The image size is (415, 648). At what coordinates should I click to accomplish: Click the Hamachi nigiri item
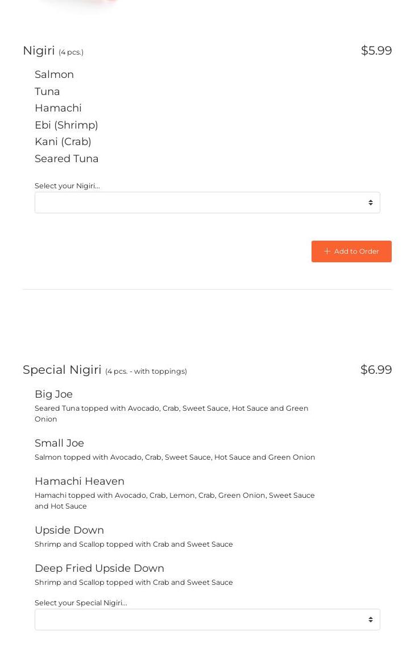click(x=58, y=108)
